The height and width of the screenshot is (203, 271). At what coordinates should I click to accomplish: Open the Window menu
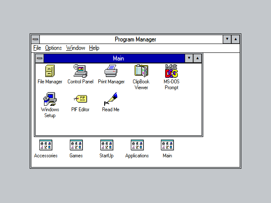tap(76, 48)
